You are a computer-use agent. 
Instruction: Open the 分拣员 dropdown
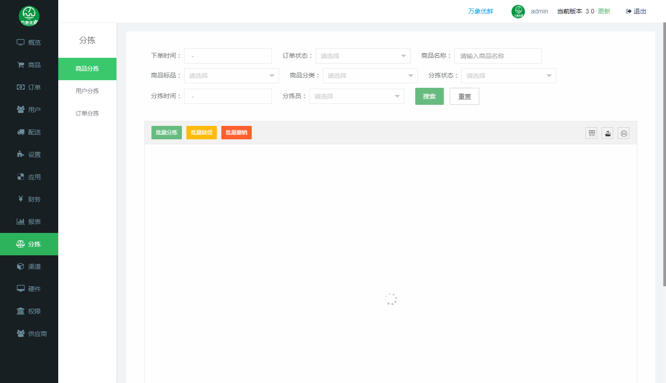point(357,96)
